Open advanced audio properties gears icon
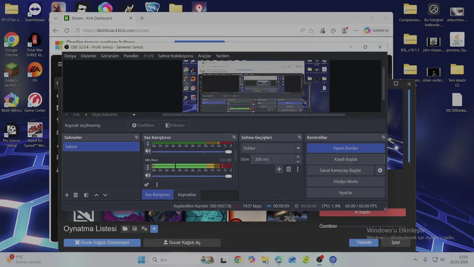Image resolution: width=474 pixels, height=267 pixels. [x=147, y=185]
